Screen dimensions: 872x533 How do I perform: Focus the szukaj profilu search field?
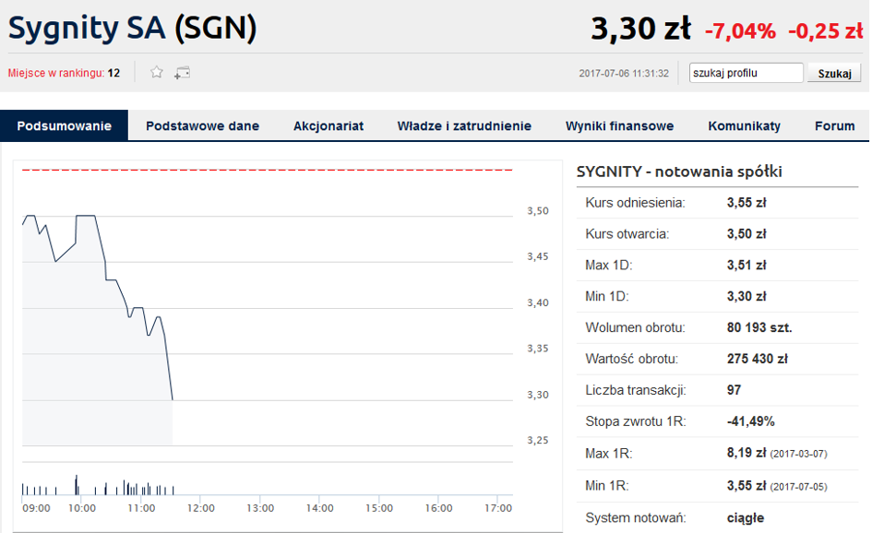[x=746, y=73]
